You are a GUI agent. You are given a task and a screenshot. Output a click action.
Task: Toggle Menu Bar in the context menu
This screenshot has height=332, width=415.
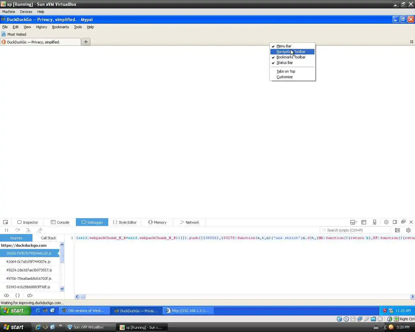click(292, 46)
